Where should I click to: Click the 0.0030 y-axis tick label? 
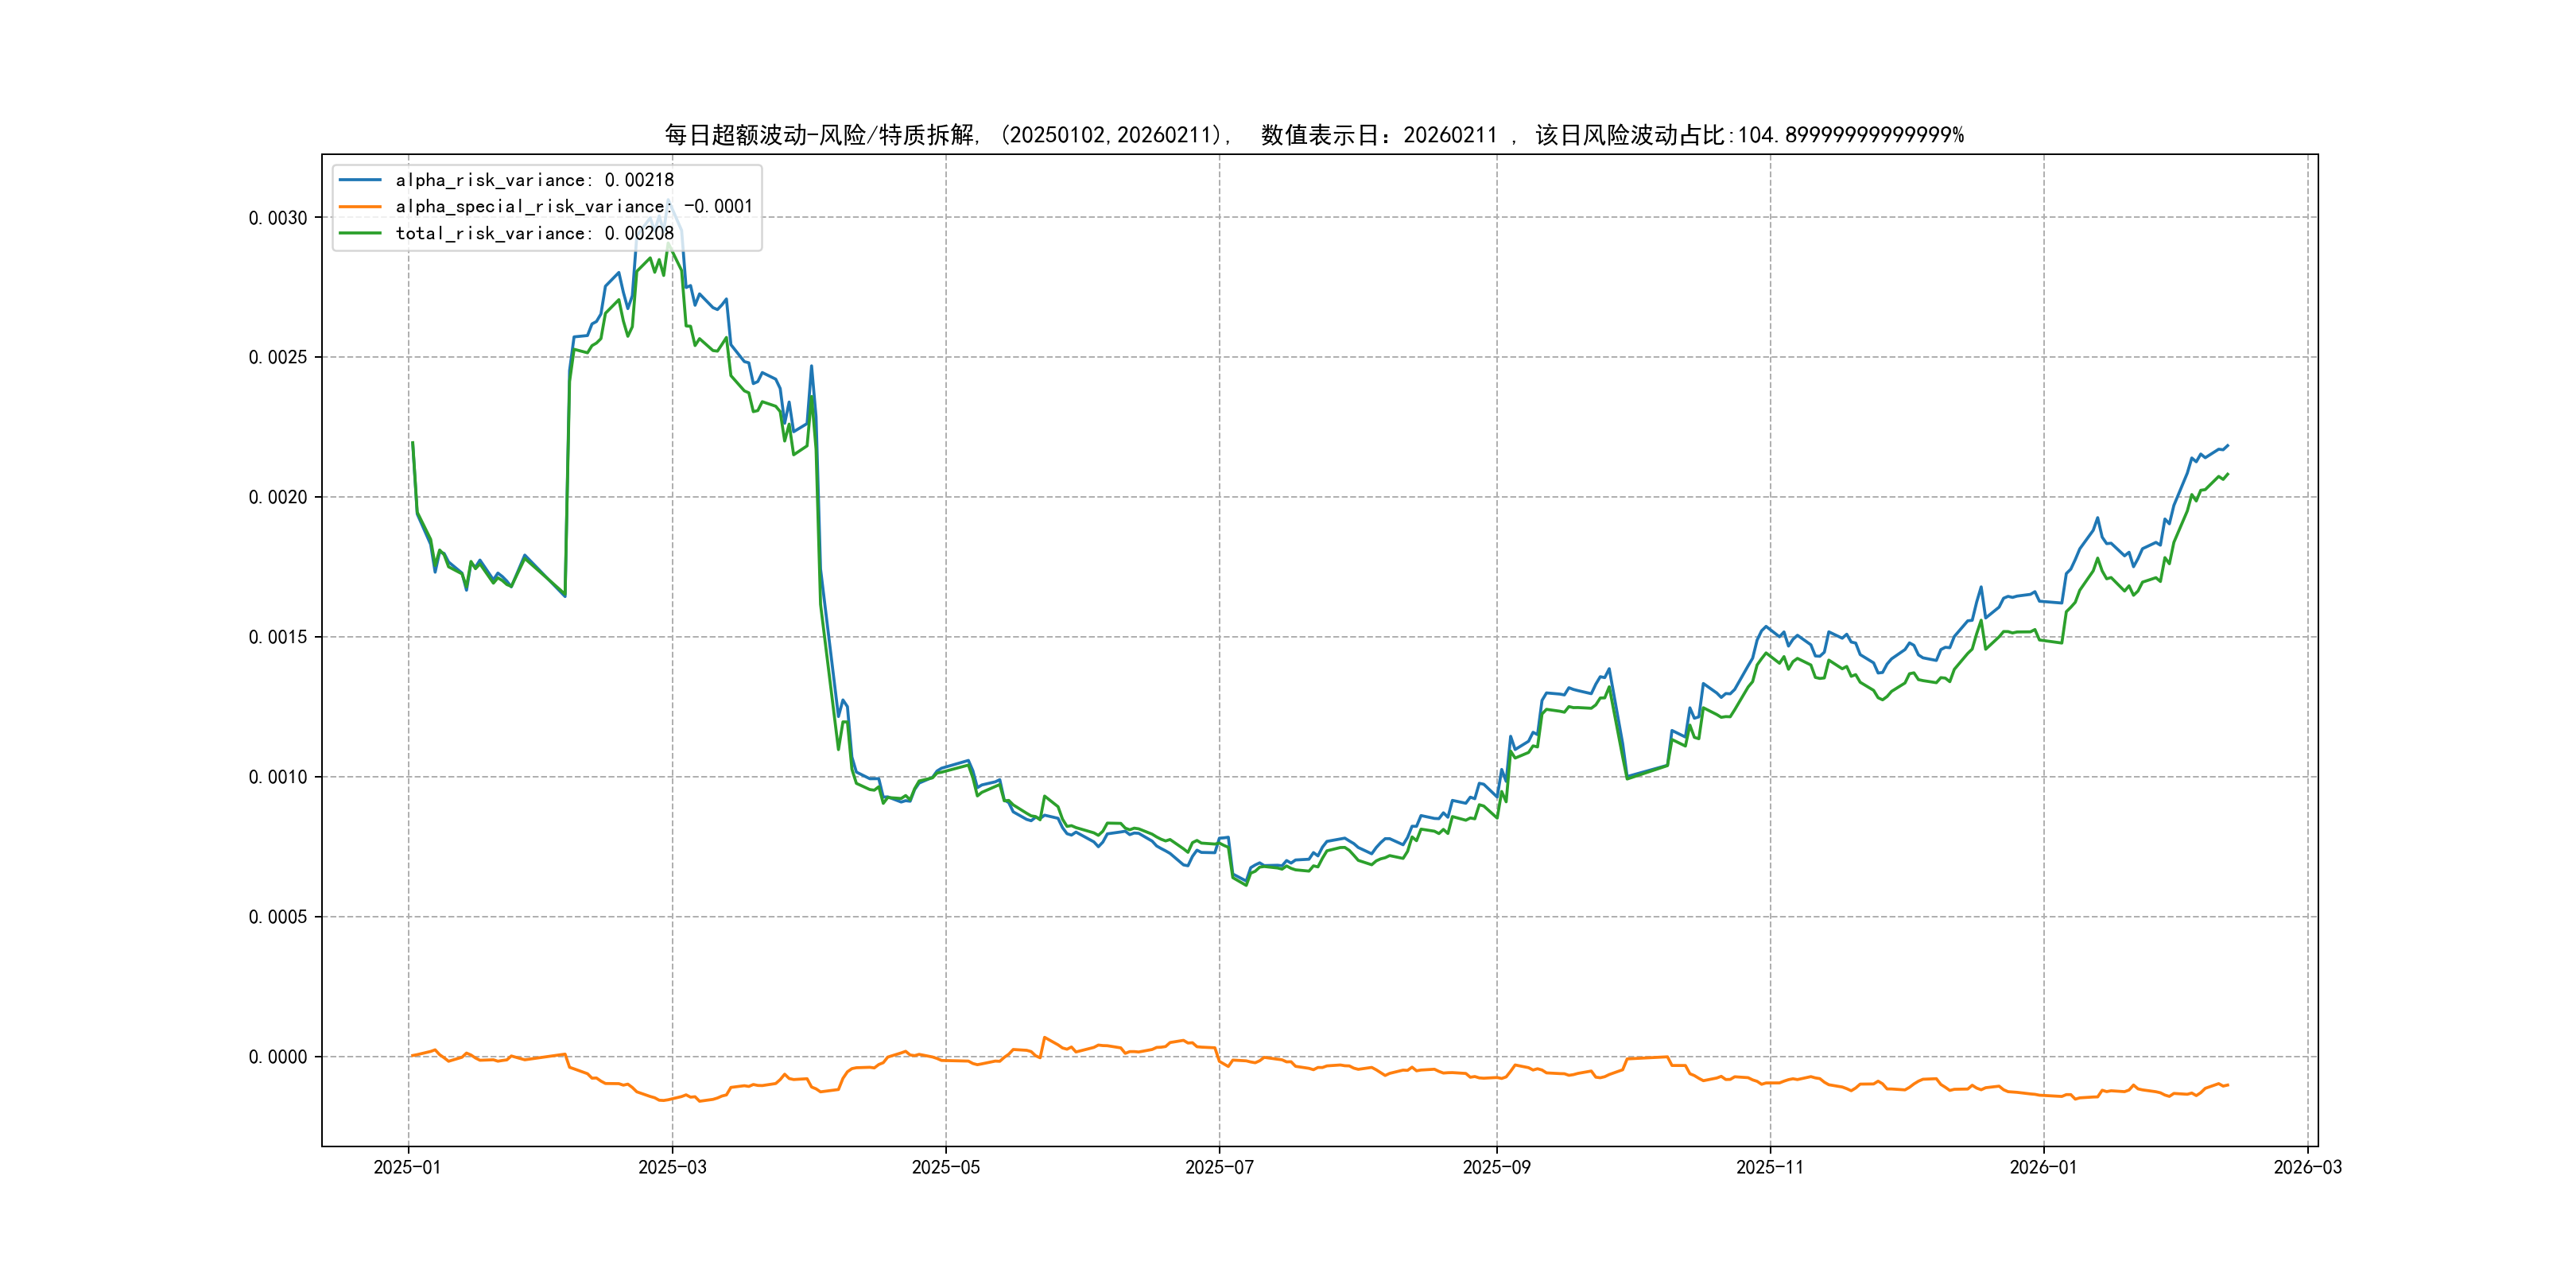(278, 218)
